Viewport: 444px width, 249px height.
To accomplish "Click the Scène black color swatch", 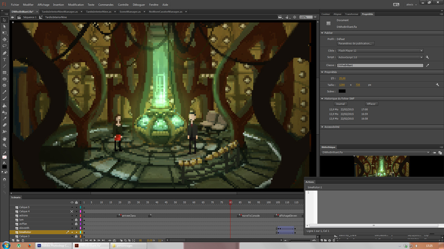I will pyautogui.click(x=342, y=91).
